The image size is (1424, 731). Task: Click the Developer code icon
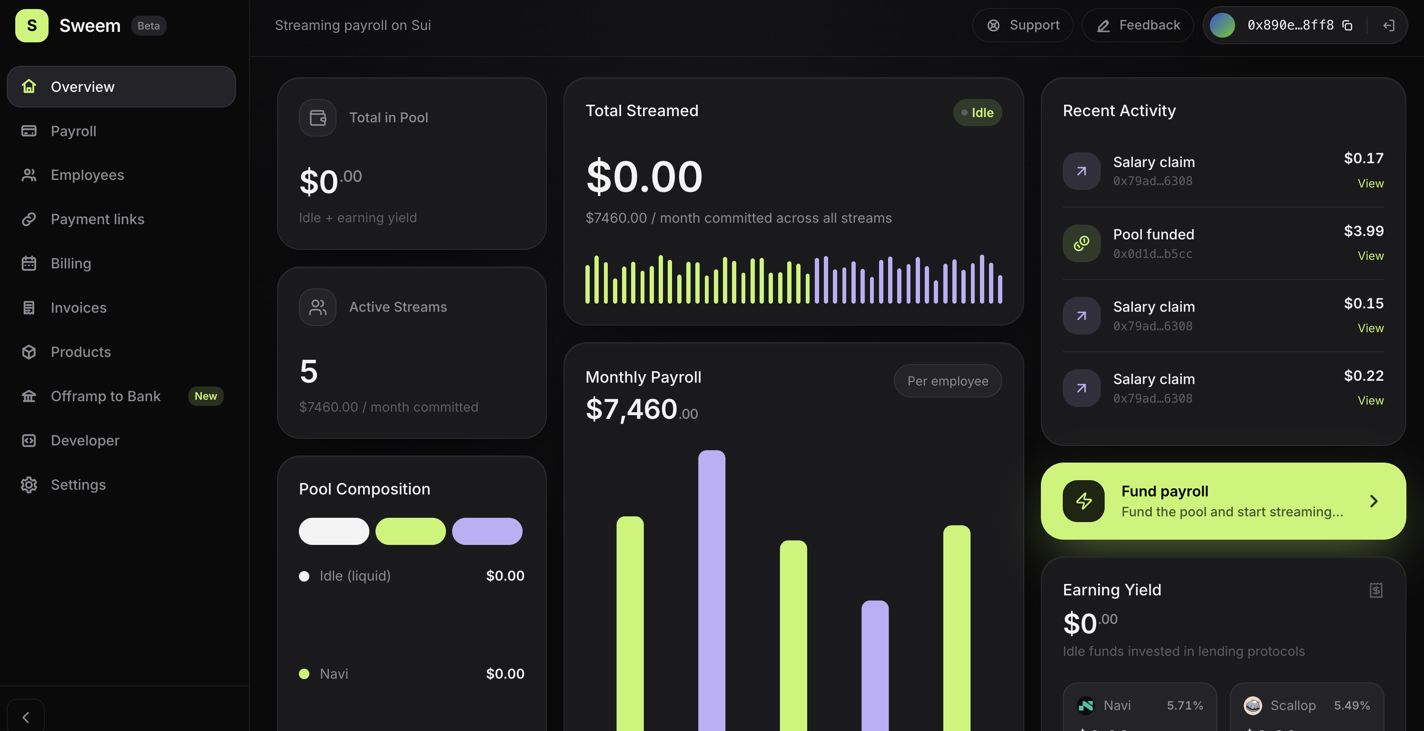click(x=29, y=441)
